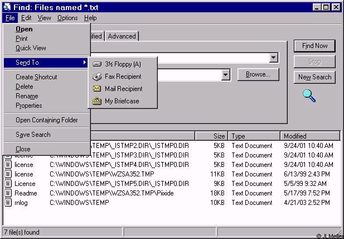344x239 pixels.
Task: Click the magnifying glass search icon
Action: click(x=309, y=95)
